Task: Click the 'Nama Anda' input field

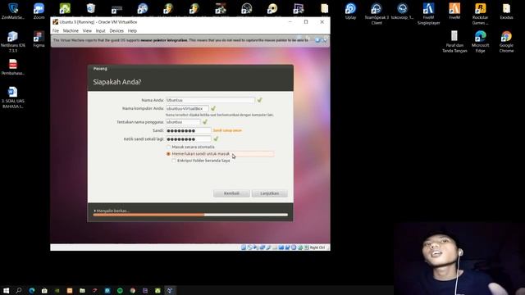Action: click(x=210, y=100)
